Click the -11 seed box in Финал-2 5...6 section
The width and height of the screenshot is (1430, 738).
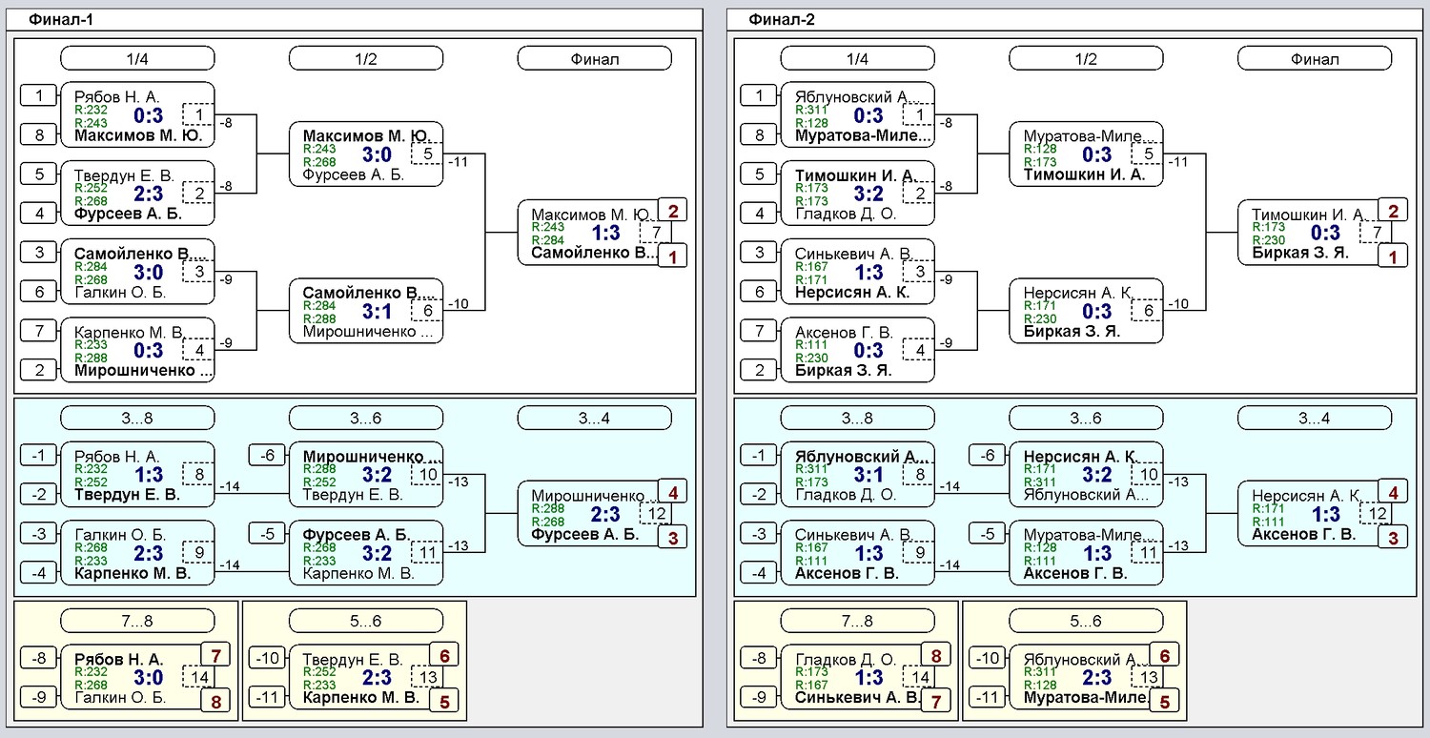[x=988, y=698]
